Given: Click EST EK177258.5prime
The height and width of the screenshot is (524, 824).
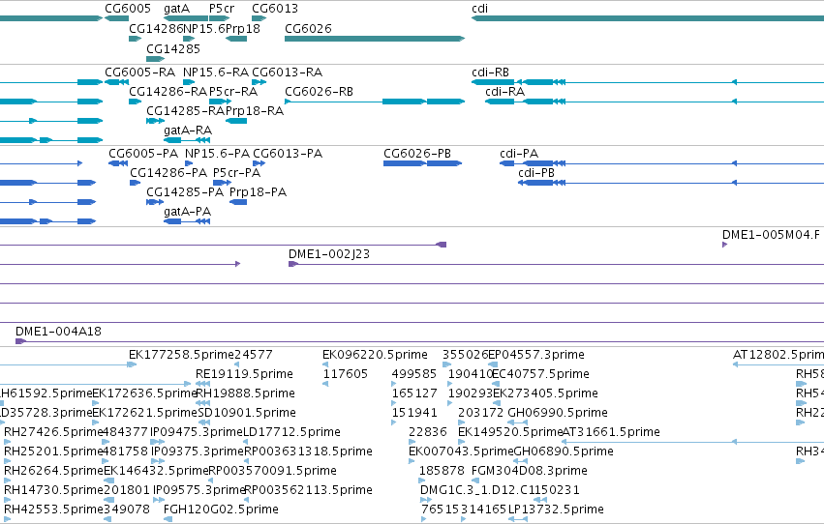Looking at the screenshot, I should [x=181, y=355].
